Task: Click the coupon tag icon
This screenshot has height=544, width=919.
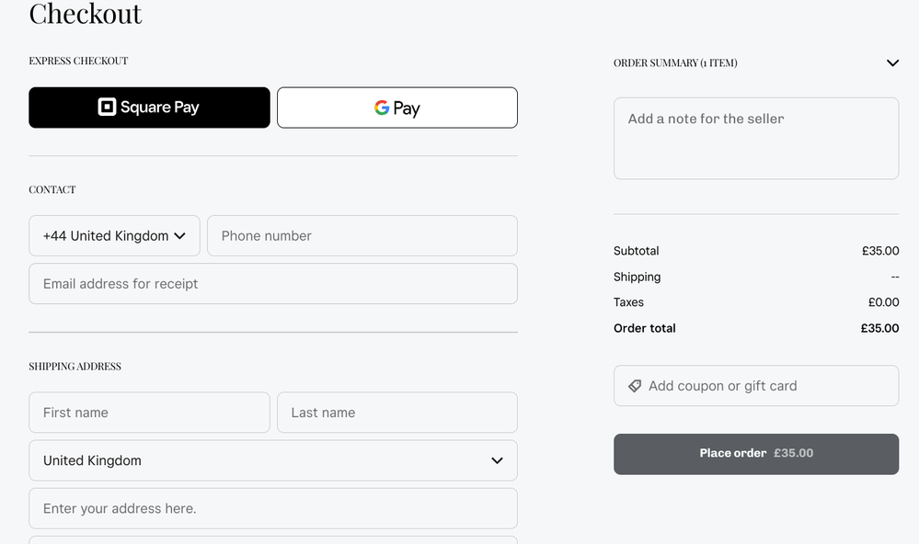Action: [x=635, y=385]
